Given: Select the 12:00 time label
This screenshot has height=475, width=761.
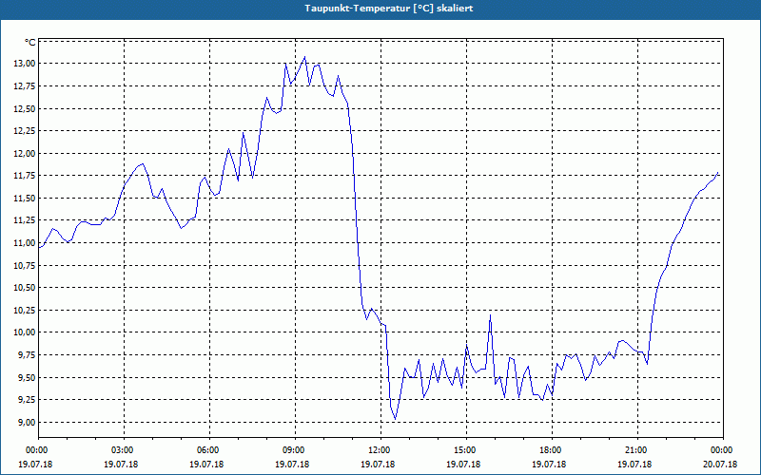Looking at the screenshot, I should coord(381,450).
